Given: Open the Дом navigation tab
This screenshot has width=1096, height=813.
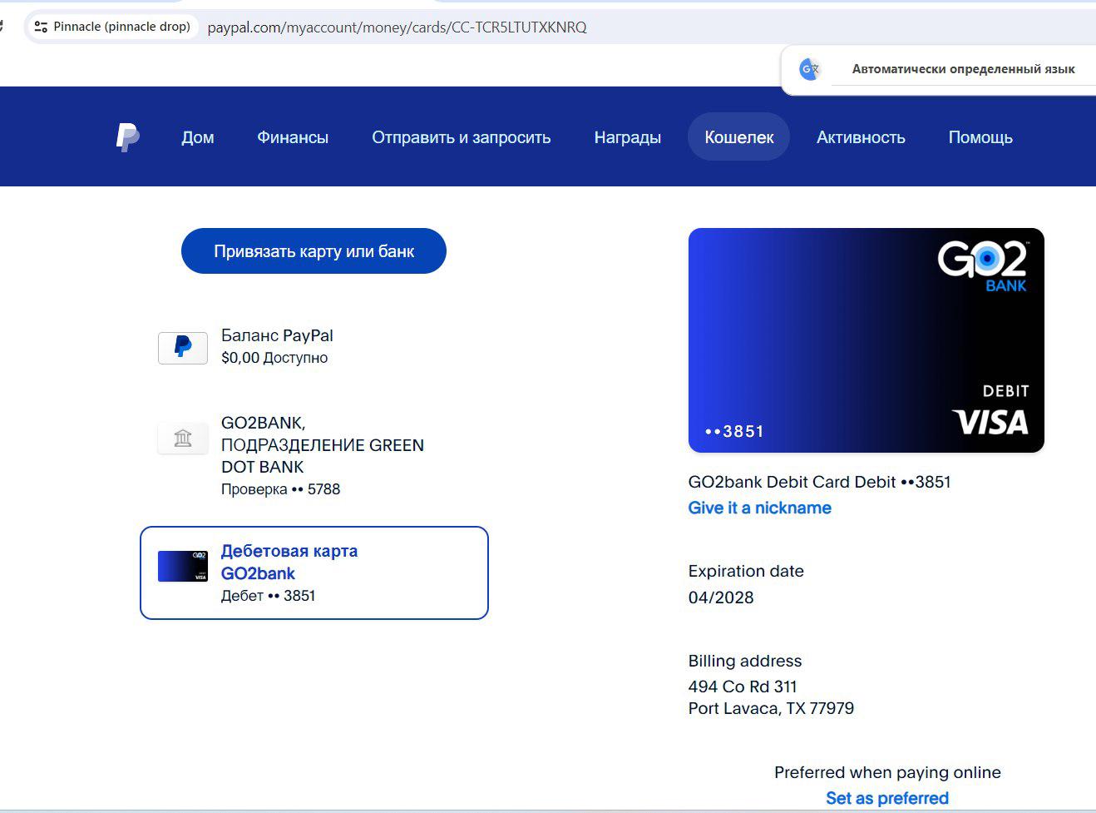Looking at the screenshot, I should pos(198,137).
